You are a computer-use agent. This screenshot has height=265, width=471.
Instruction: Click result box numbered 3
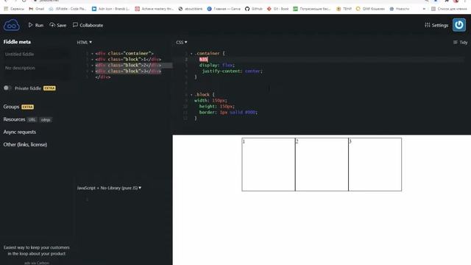coord(375,164)
